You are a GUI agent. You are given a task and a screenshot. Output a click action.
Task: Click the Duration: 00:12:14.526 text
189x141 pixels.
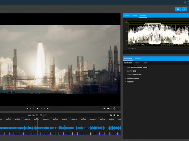[134, 75]
